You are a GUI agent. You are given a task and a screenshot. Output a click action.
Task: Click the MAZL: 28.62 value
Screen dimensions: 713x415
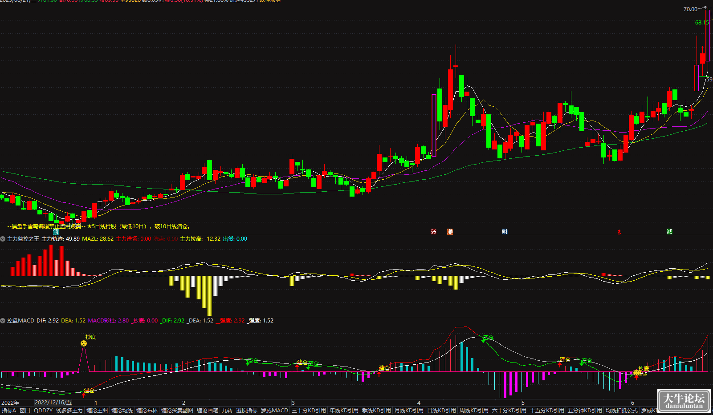(98, 239)
